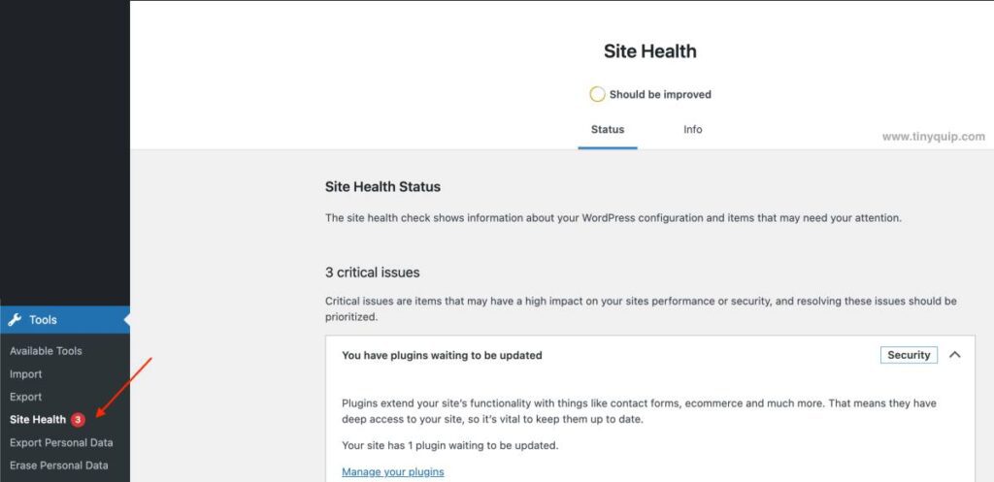Open the Tools menu in sidebar
This screenshot has height=482, width=994.
tap(44, 320)
